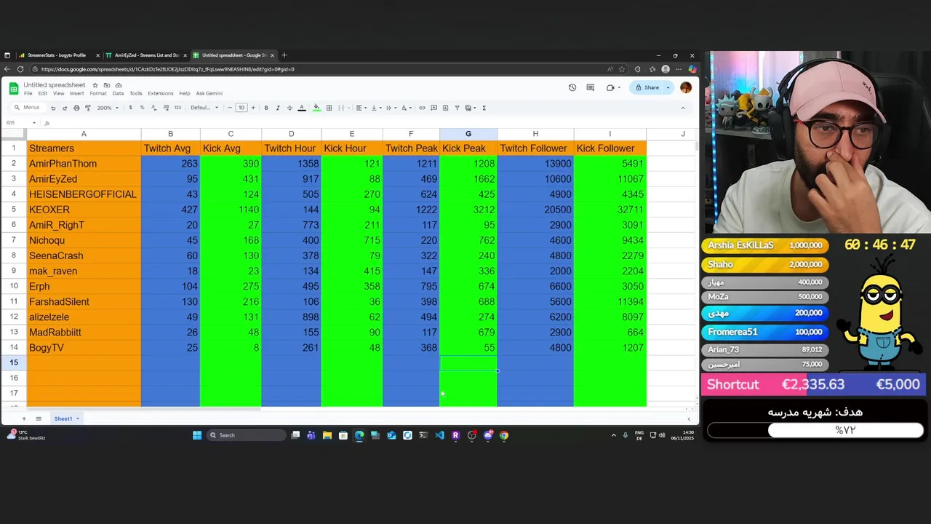Select column G header
The width and height of the screenshot is (931, 524).
click(x=468, y=134)
